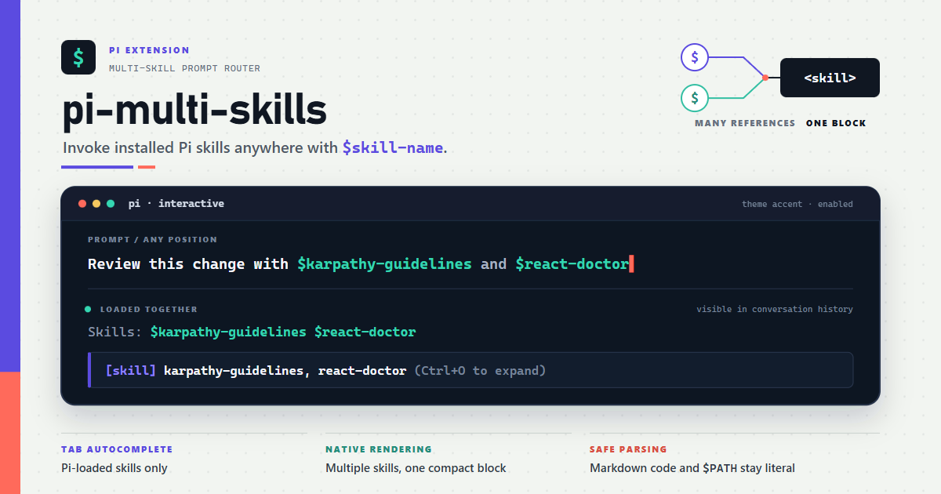Click 'SAFE PARSING' heading
The image size is (941, 494).
pyautogui.click(x=628, y=449)
